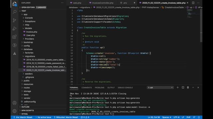Open Explorer more actions ellipsis

tap(62, 3)
